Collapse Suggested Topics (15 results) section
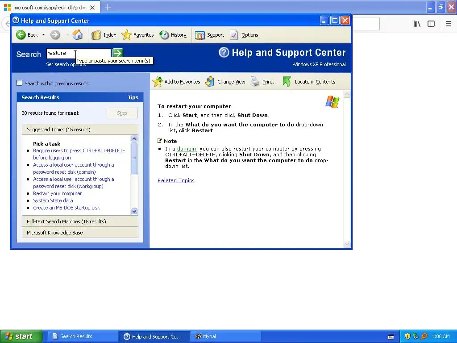 (x=80, y=130)
